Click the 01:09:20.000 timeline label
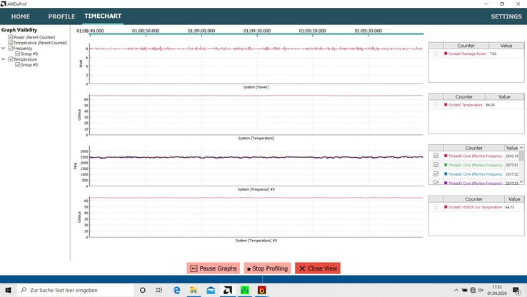Image resolution: width=527 pixels, height=297 pixels. click(313, 31)
